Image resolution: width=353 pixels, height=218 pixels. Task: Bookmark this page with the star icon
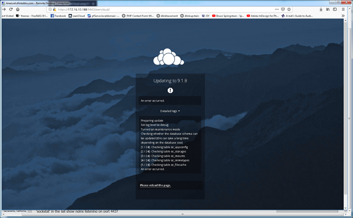pos(289,9)
